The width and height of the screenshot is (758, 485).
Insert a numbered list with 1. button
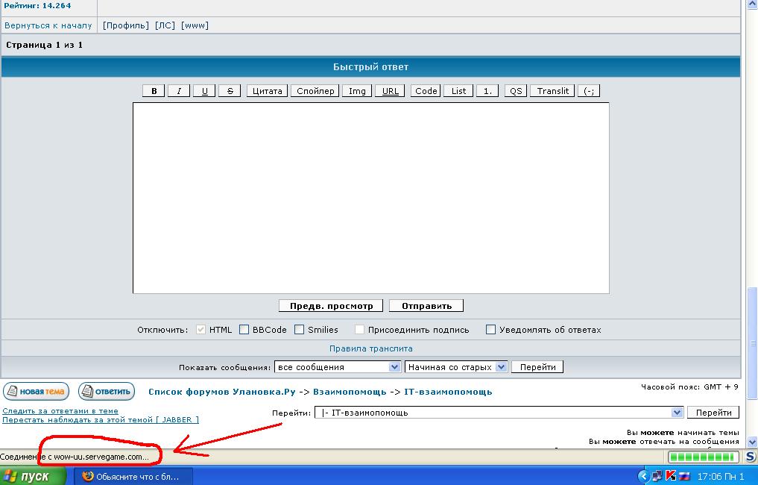point(487,91)
